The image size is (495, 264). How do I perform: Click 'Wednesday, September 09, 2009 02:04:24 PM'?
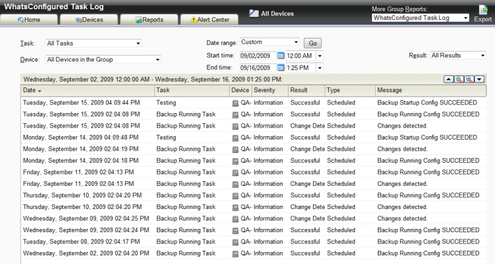click(x=86, y=230)
